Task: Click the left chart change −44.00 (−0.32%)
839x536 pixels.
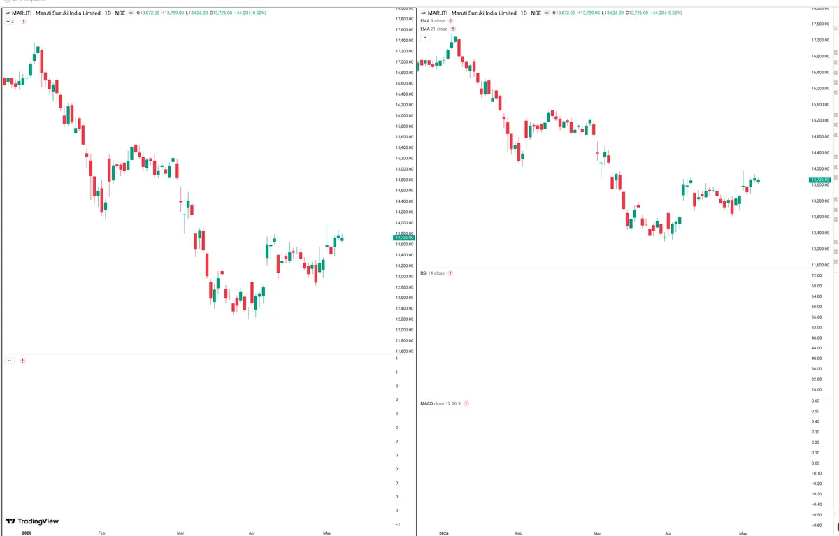Action: click(252, 13)
